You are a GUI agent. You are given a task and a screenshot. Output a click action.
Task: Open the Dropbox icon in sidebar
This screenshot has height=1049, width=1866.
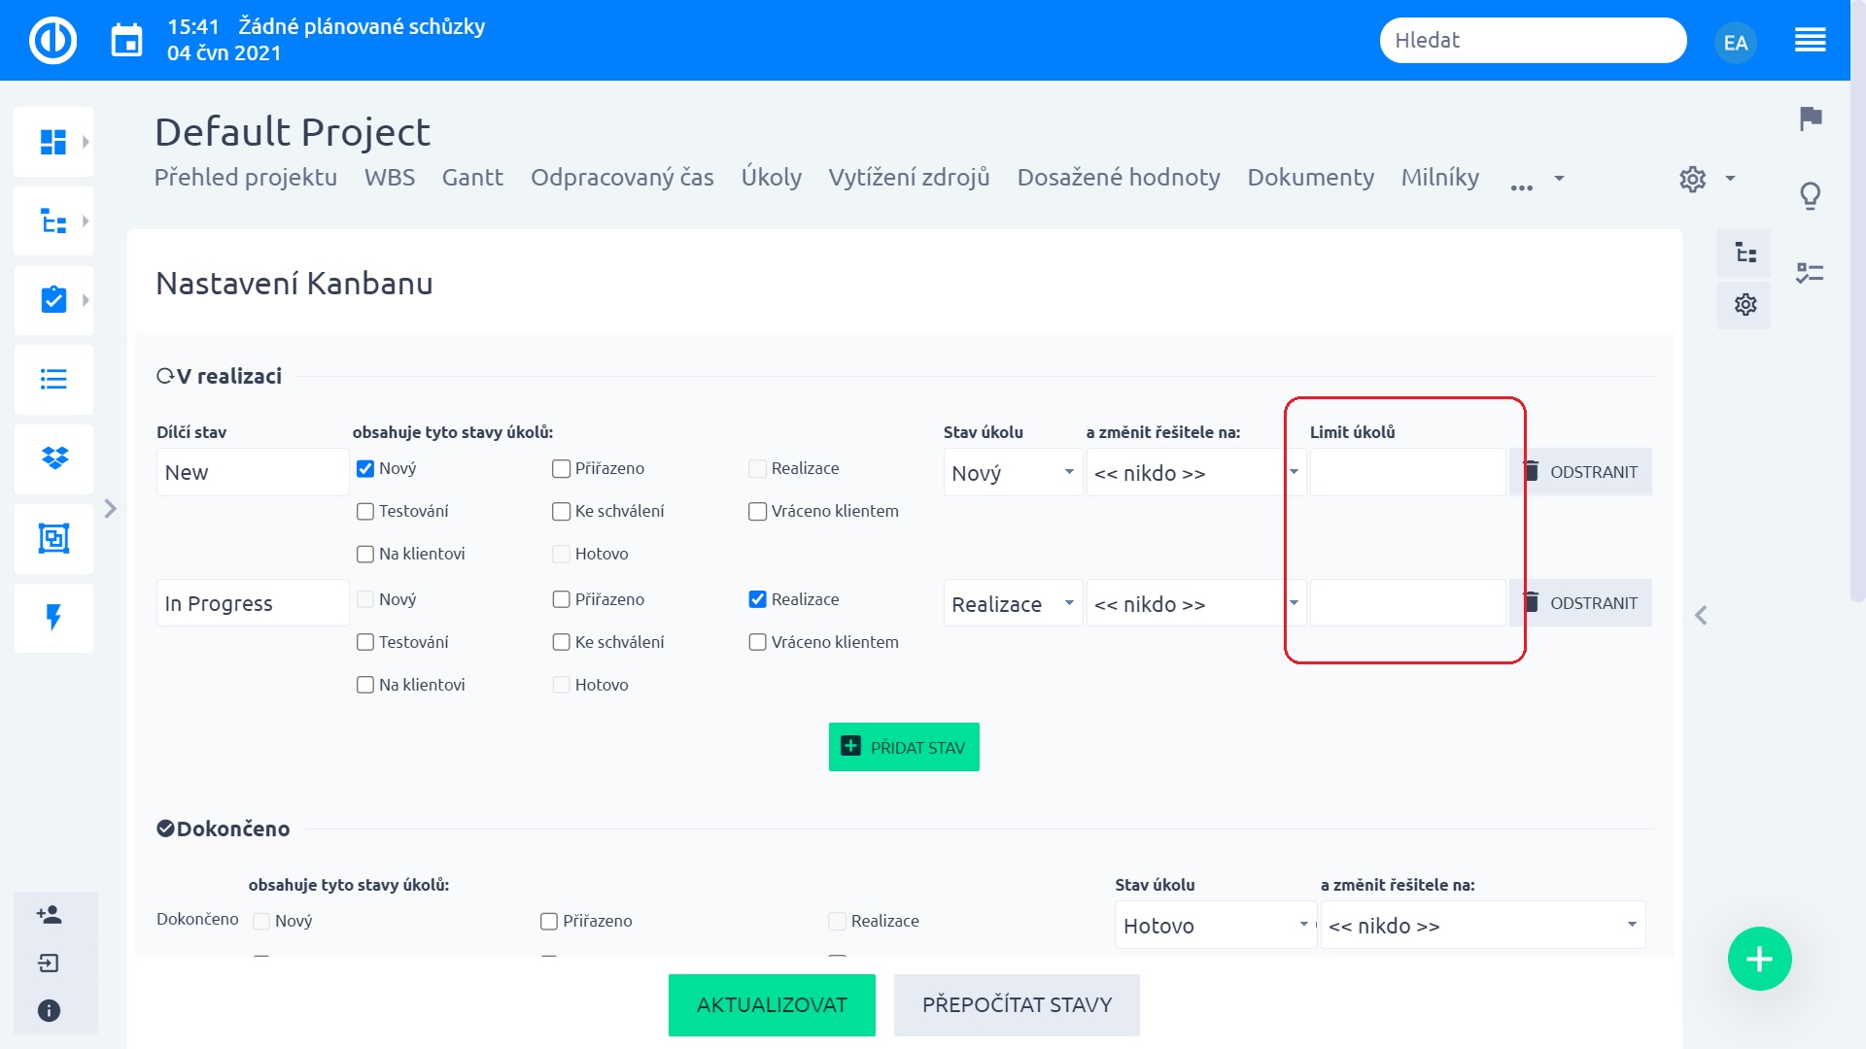pos(53,458)
